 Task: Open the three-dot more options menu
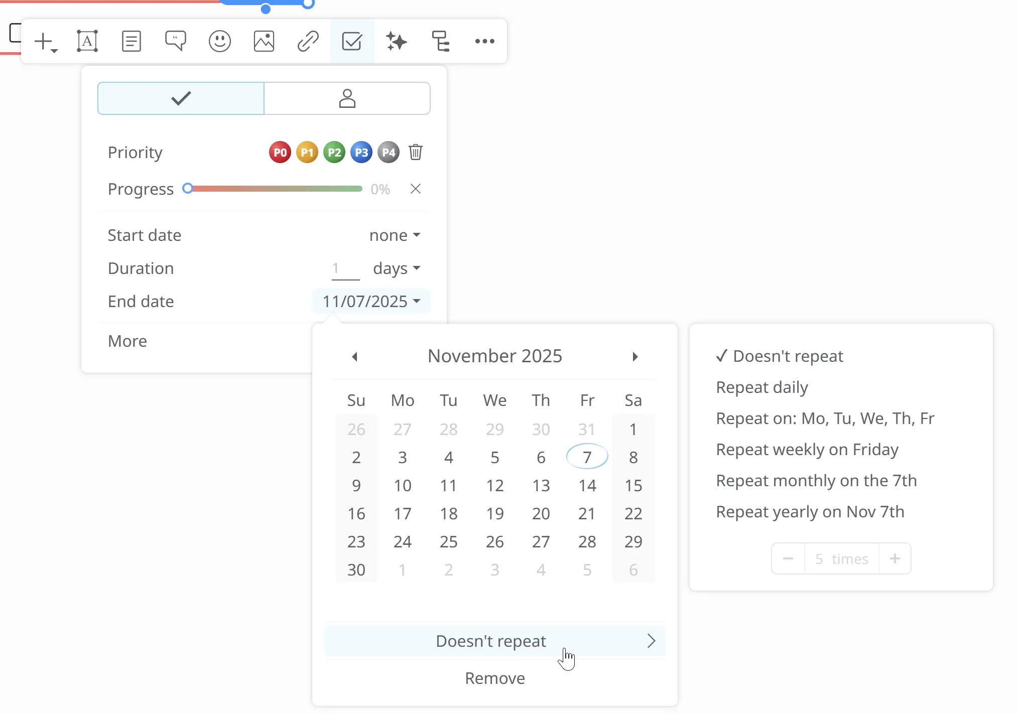click(484, 42)
